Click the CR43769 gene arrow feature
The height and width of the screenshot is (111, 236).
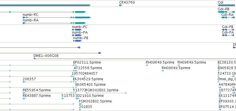pos(121,5)
